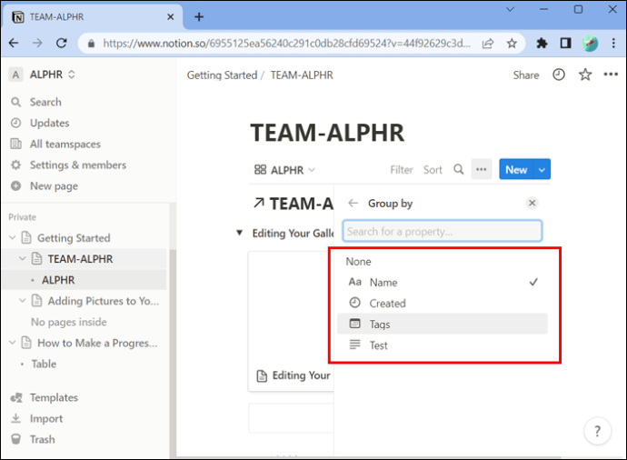Open the ALPHR workspace switcher

[x=44, y=75]
